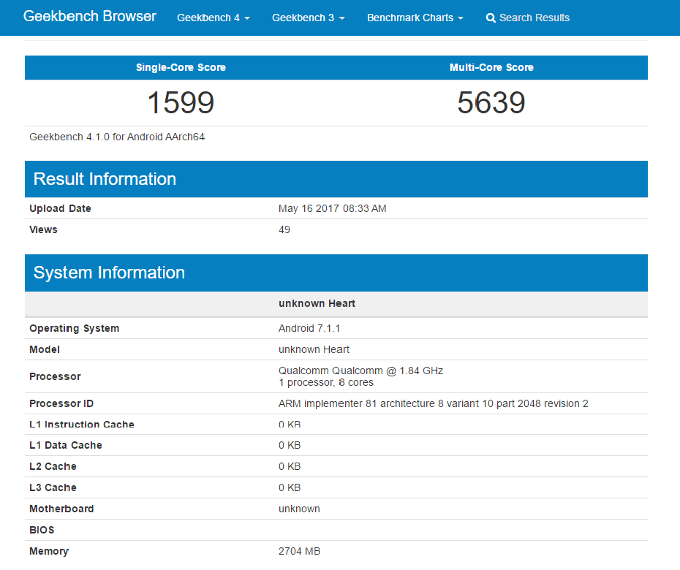Click the Multi-Core Score header
The image size is (680, 570).
[x=491, y=67]
